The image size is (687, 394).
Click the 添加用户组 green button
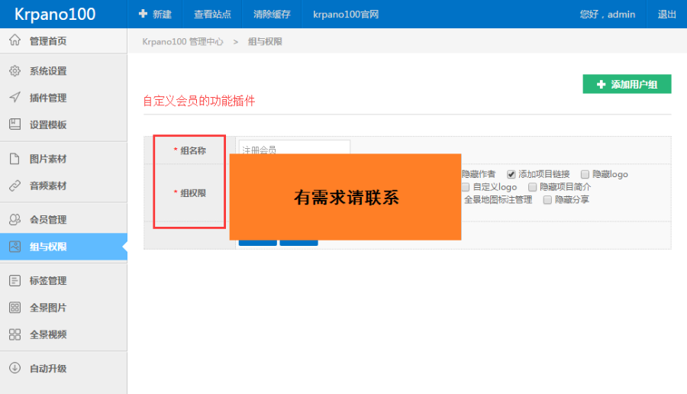(627, 84)
